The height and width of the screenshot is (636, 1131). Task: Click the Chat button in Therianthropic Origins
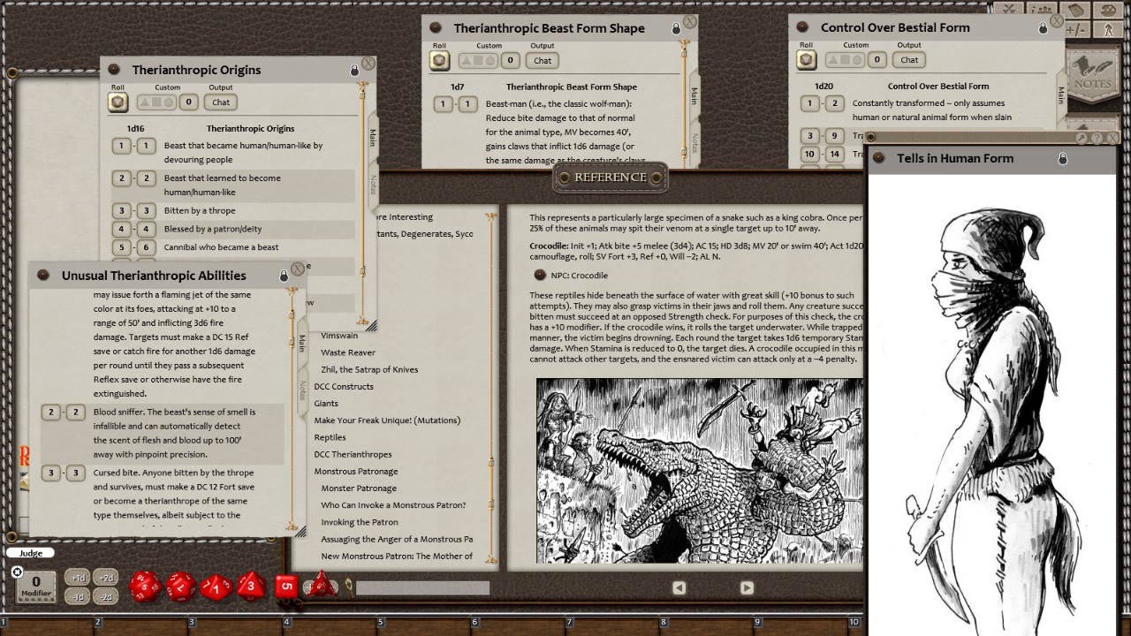(220, 102)
